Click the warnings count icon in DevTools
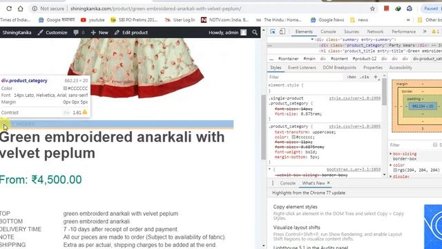Image resolution: width=442 pixels, height=249 pixels. pyautogui.click(x=436, y=32)
